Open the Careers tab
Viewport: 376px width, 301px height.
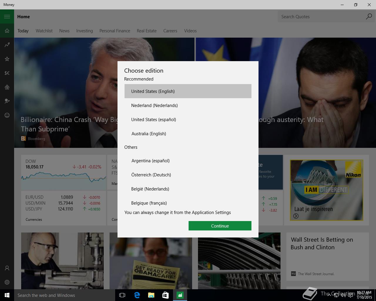(x=170, y=31)
